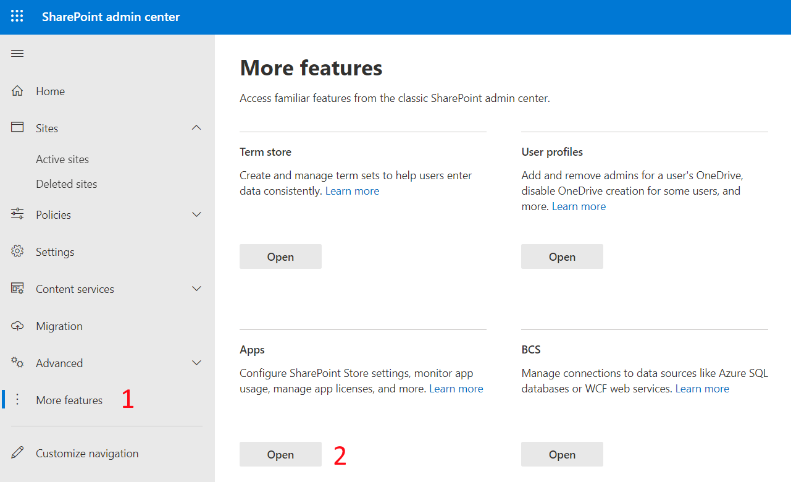This screenshot has height=482, width=791.
Task: Open the BCS feature
Action: [562, 454]
